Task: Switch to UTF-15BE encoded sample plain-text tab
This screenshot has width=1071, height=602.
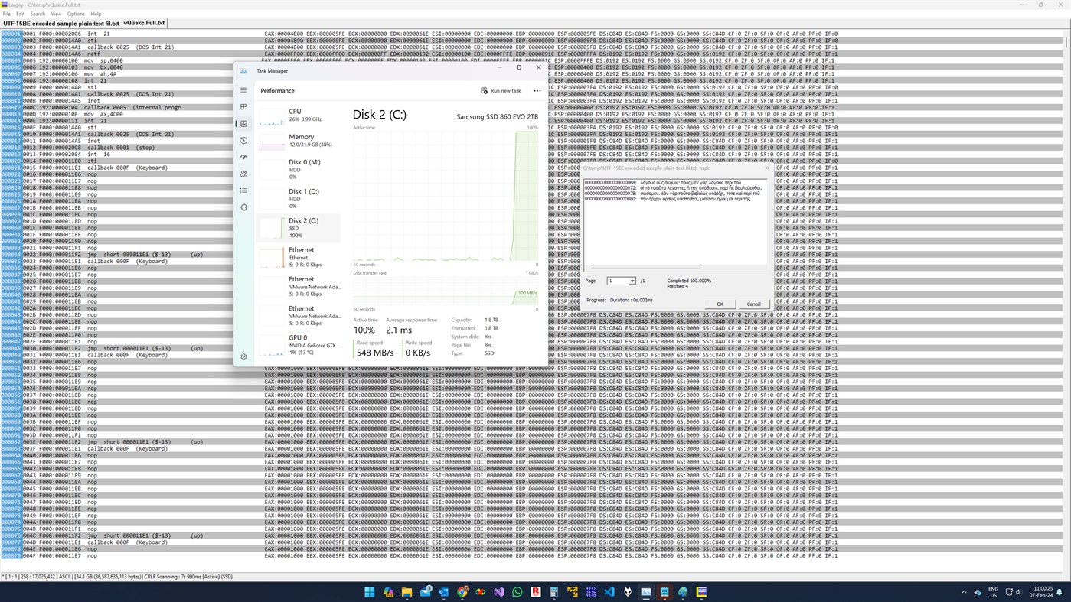Action: [61, 24]
